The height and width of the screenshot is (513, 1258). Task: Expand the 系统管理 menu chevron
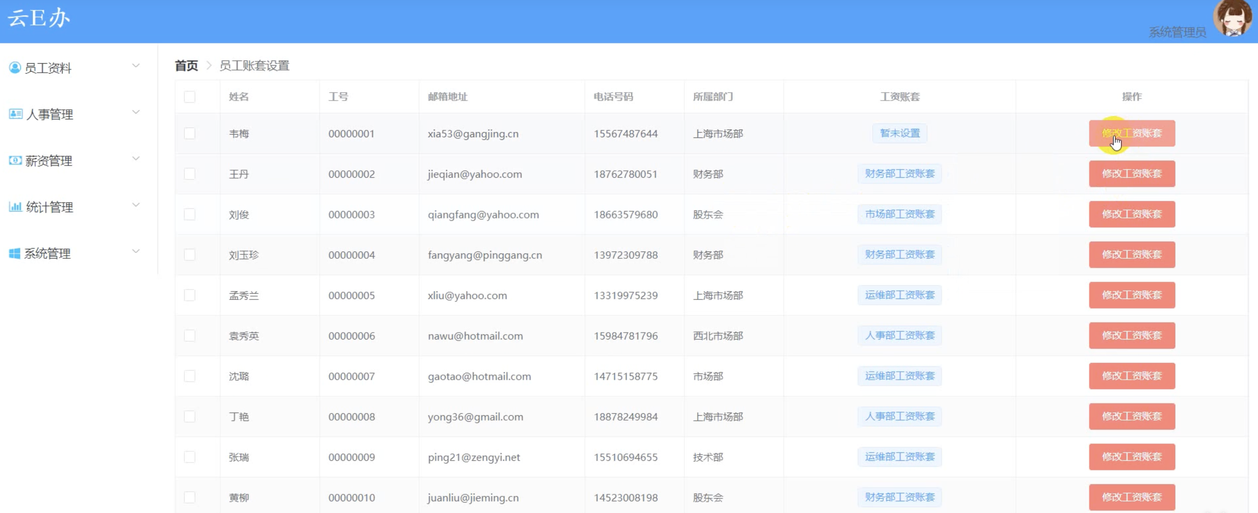136,251
